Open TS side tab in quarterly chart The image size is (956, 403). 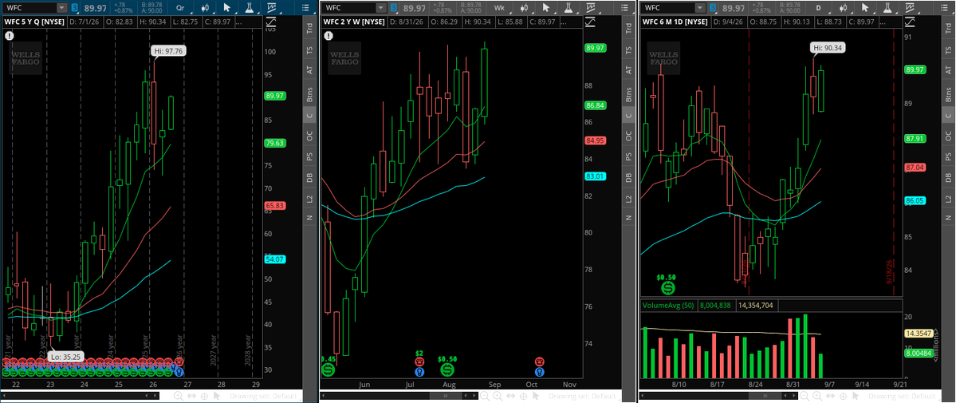point(310,50)
